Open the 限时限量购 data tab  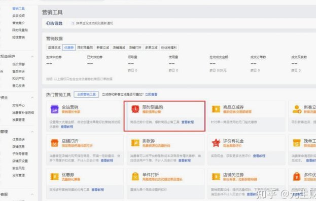point(85,48)
